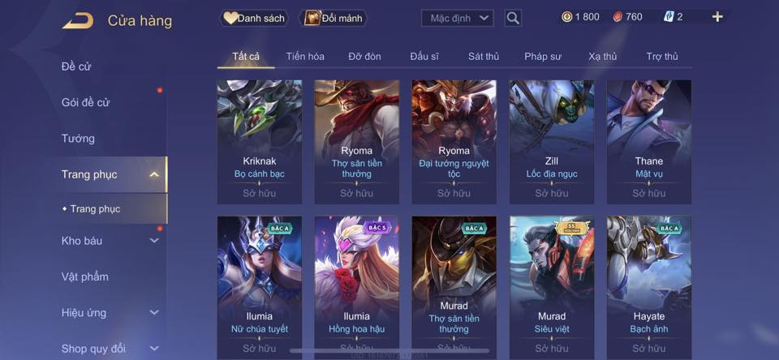Tap the blue voucher ticket icon
779x360 pixels.
[x=669, y=17]
